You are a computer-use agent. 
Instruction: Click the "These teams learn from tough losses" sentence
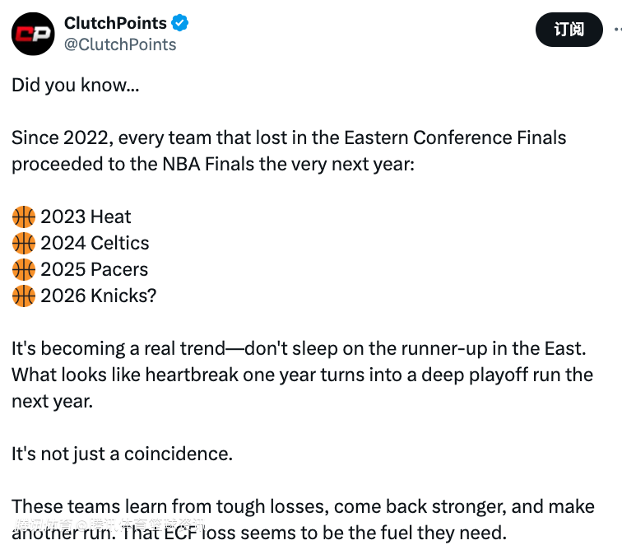(x=303, y=519)
